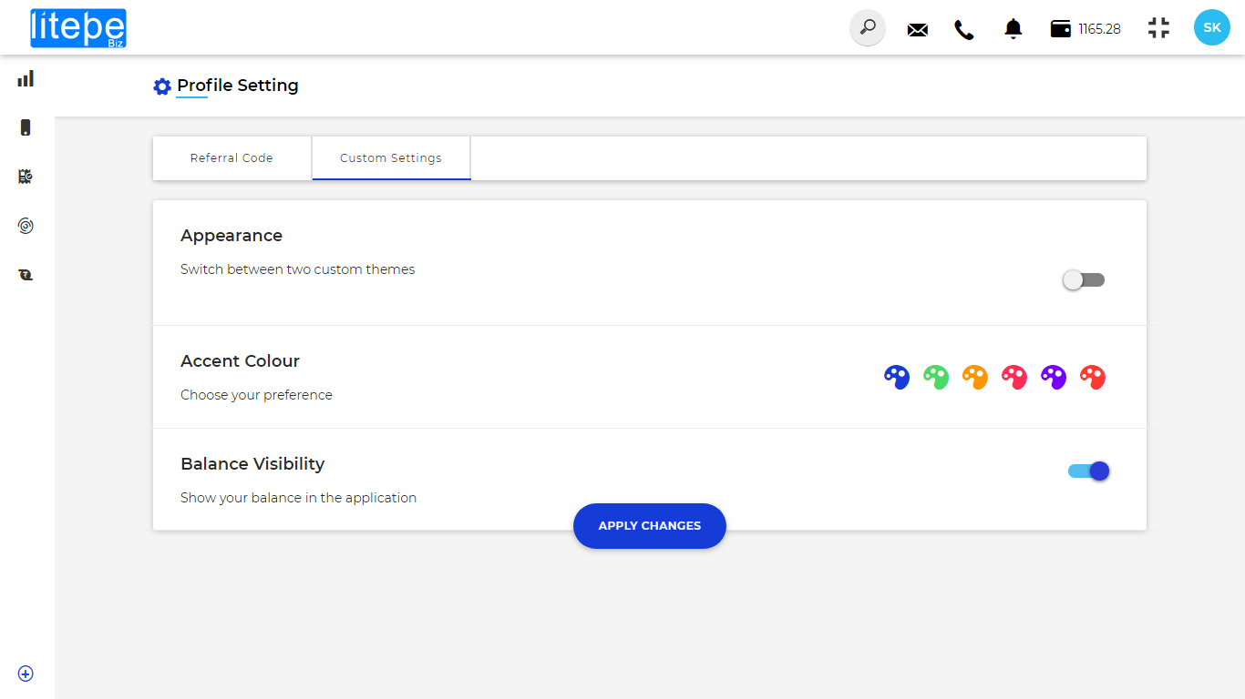Pick the purple accent colour palette
This screenshot has height=699, width=1245.
1054,377
